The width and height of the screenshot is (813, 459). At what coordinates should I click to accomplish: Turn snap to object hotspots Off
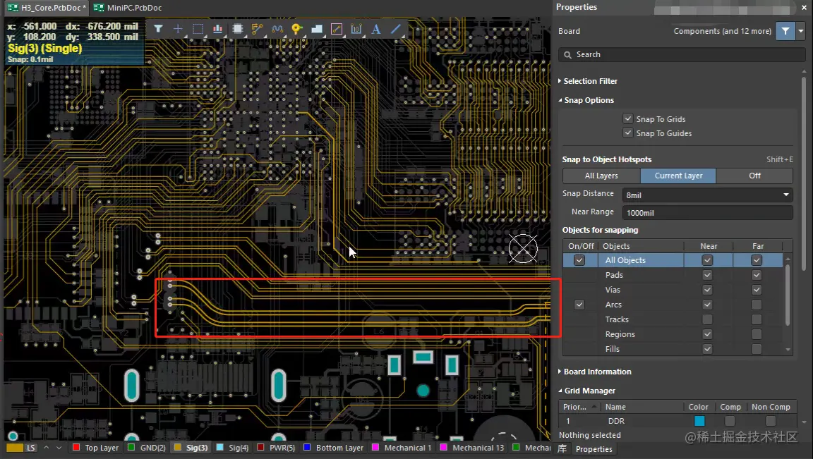754,176
